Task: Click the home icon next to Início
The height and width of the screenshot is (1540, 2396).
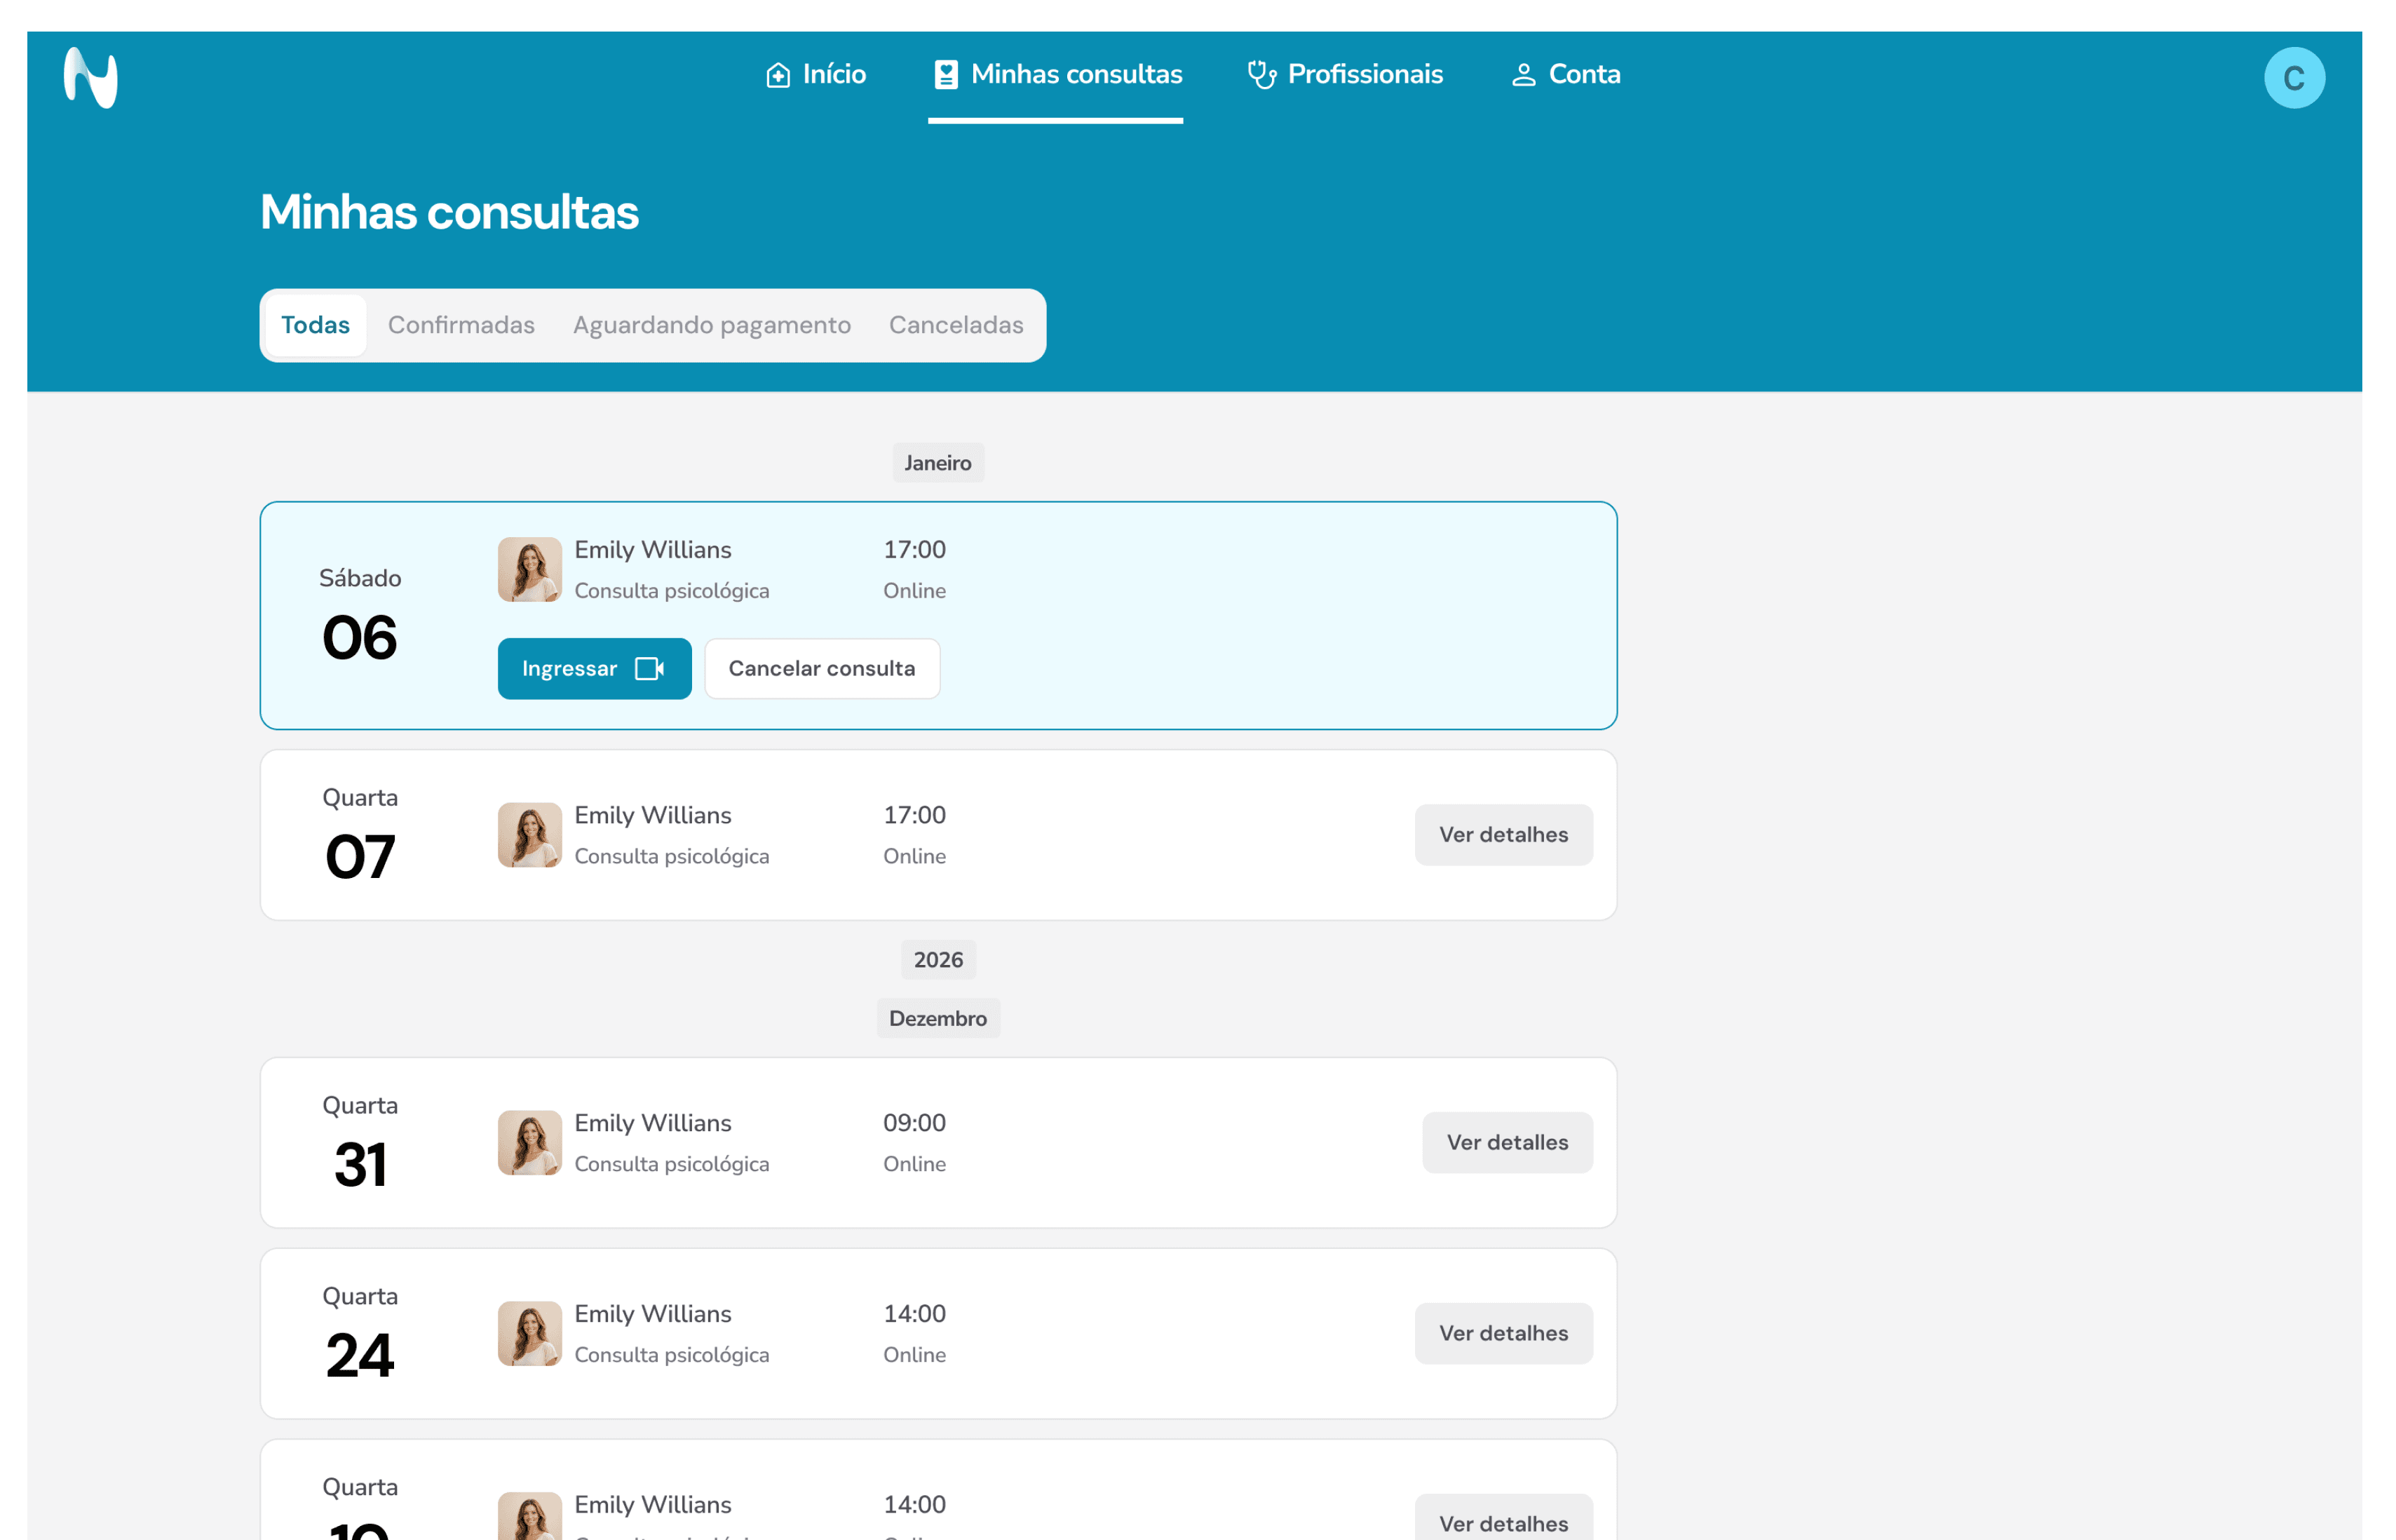Action: (778, 74)
